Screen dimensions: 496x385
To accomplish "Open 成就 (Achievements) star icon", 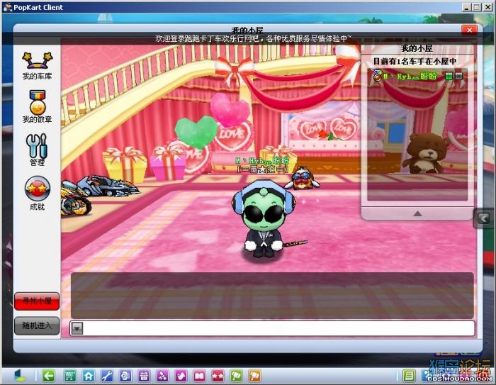I will 37,193.
